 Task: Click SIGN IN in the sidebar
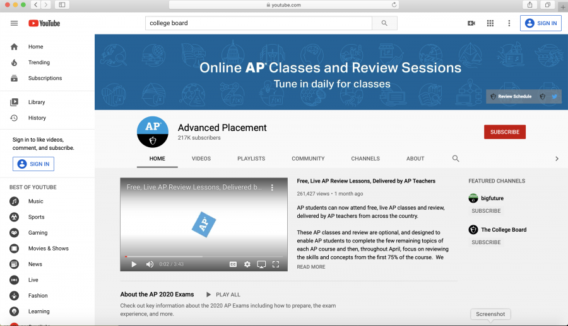coord(33,164)
